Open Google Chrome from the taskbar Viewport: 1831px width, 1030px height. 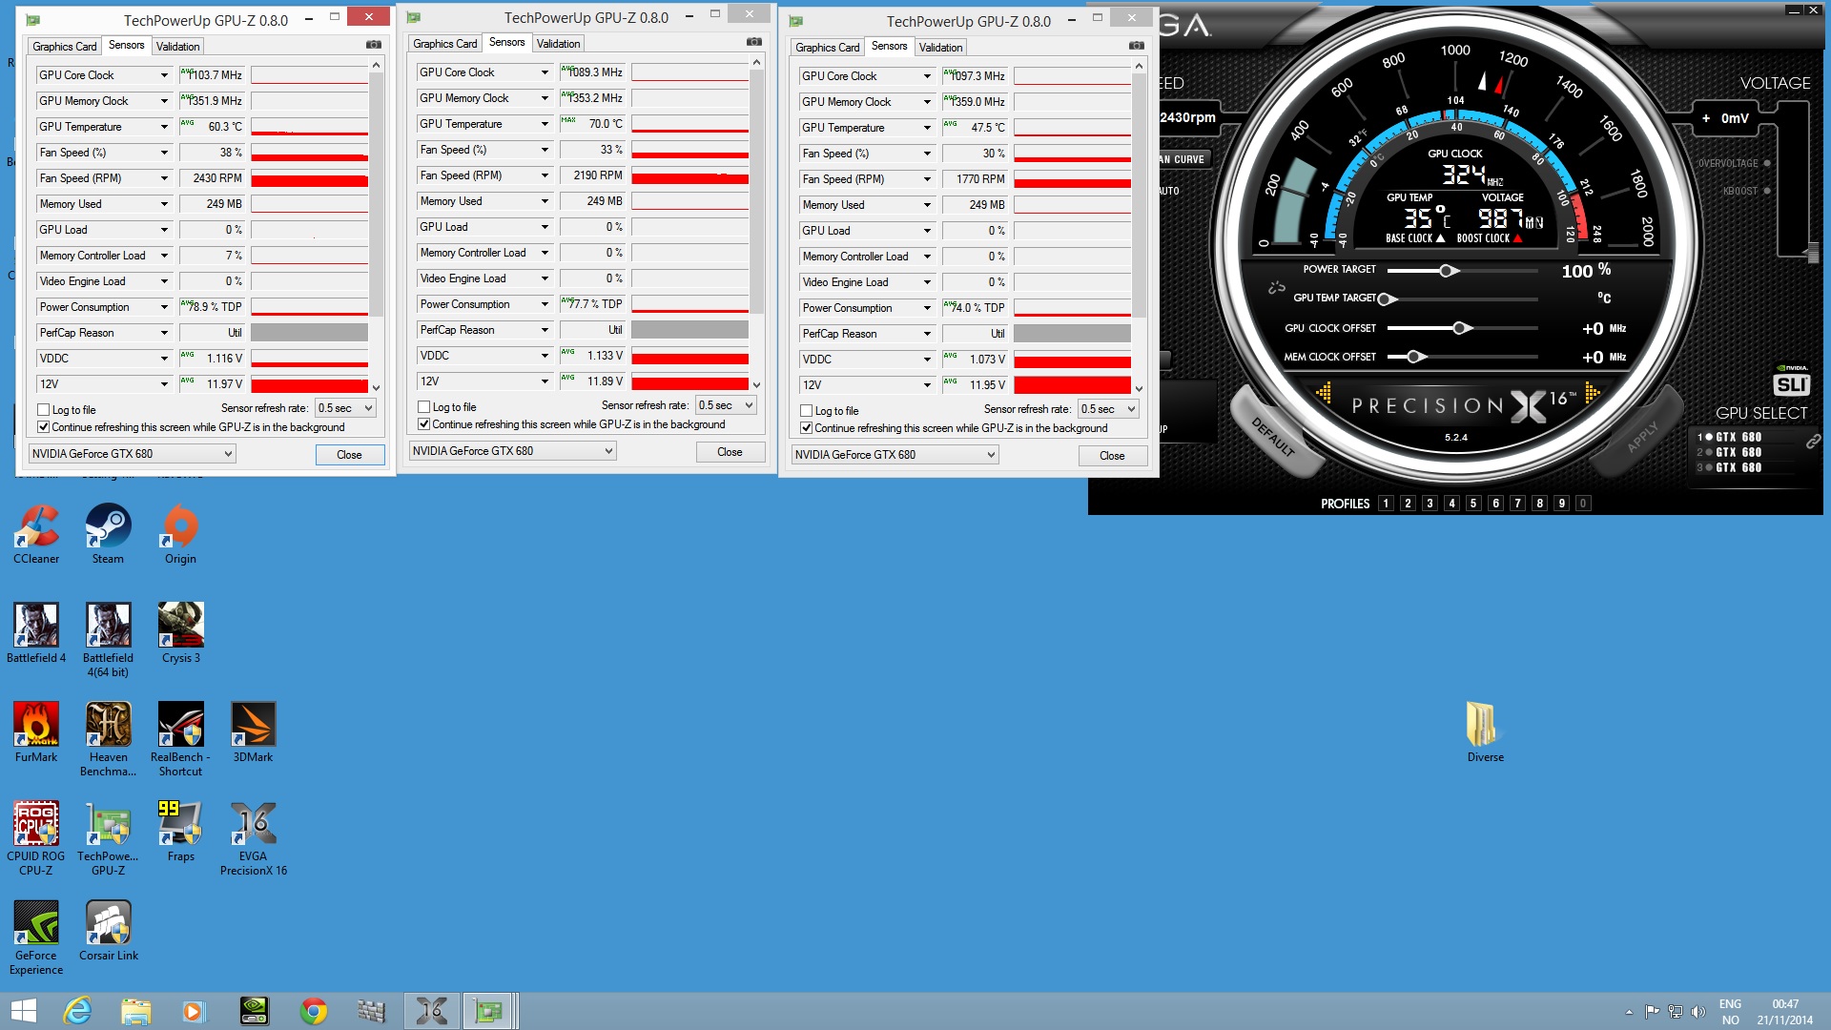tap(313, 1011)
